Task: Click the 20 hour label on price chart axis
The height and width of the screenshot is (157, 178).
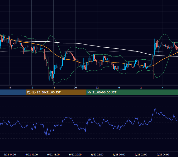Action: click(75, 88)
